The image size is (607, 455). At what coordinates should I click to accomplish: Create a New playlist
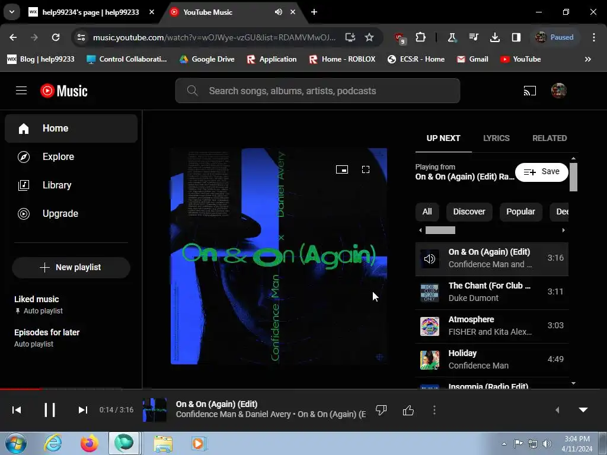pos(71,267)
